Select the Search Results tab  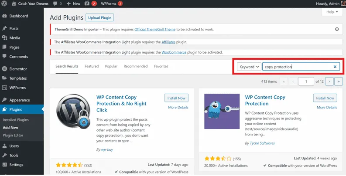67,66
